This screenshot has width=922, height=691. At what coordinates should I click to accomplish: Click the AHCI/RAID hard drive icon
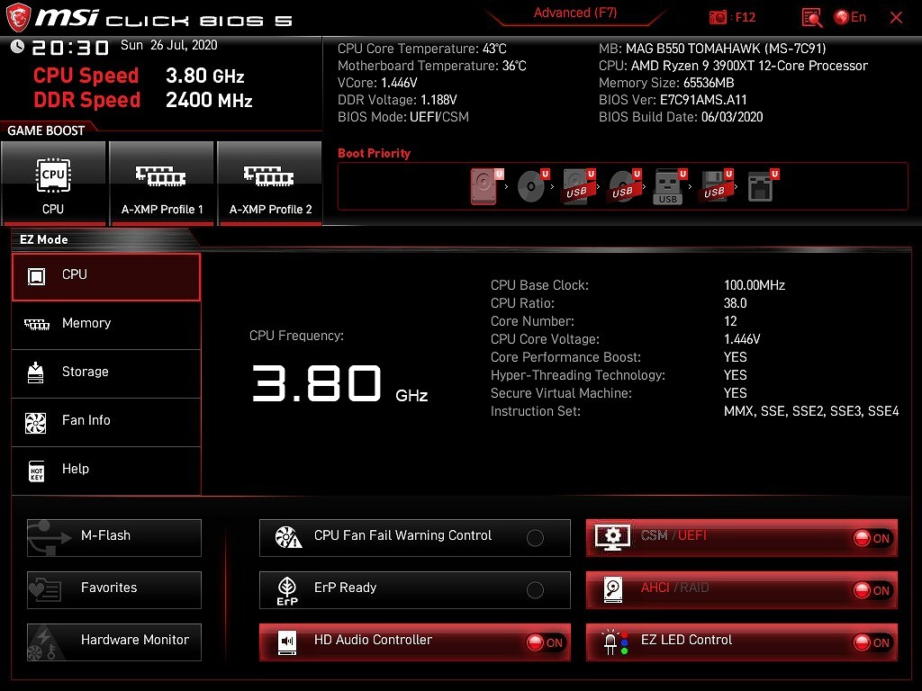[612, 589]
